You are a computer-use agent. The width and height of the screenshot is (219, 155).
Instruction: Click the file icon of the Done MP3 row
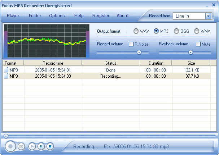pos(6,70)
